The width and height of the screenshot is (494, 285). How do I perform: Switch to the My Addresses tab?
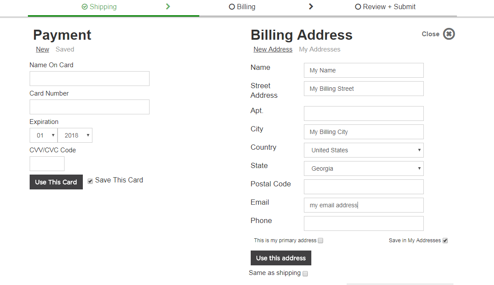click(x=320, y=49)
